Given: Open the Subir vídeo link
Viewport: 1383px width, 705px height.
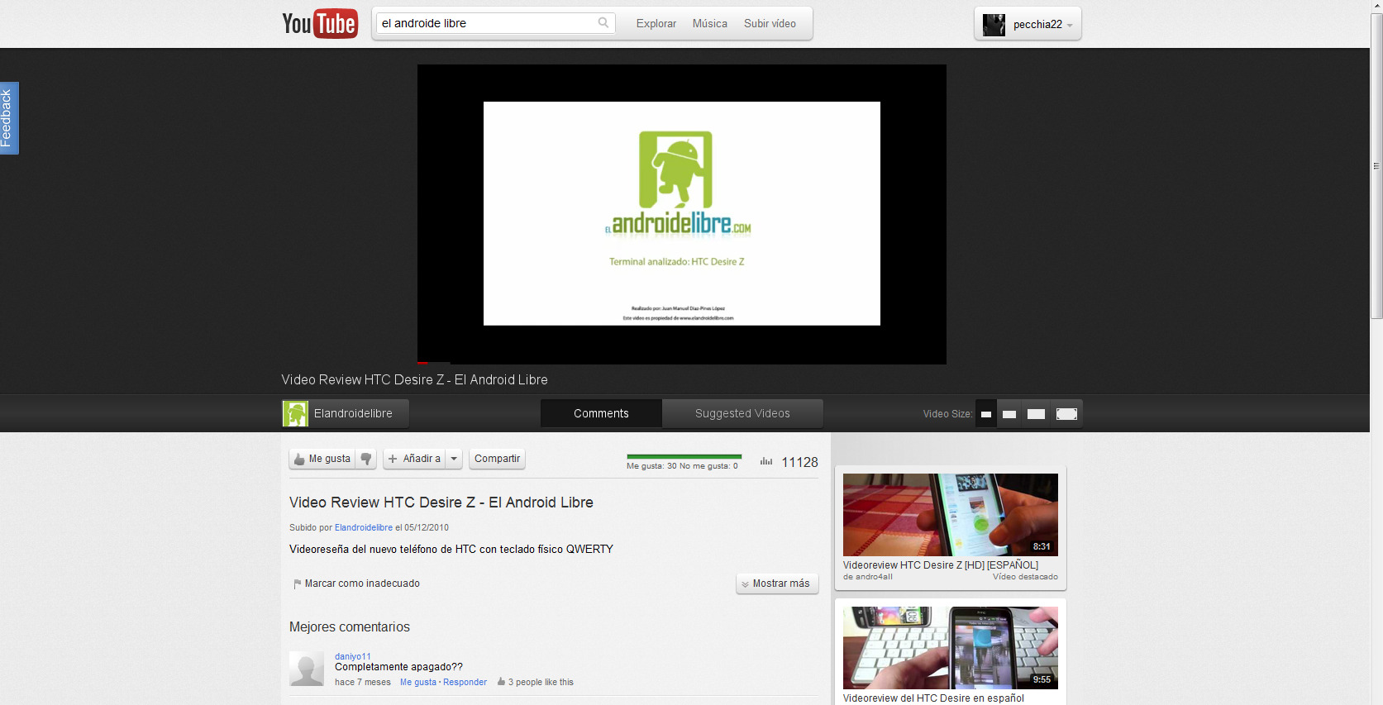Looking at the screenshot, I should click(770, 23).
